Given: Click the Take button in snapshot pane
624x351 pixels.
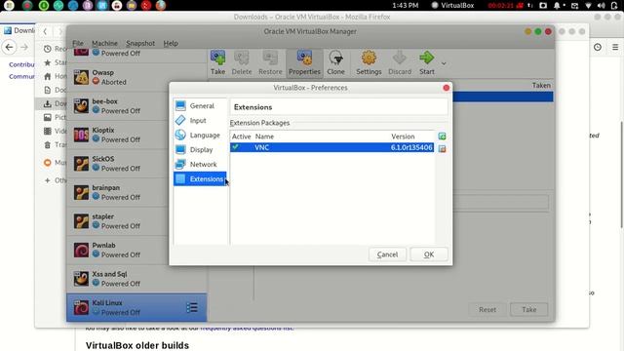Looking at the screenshot, I should (x=528, y=309).
